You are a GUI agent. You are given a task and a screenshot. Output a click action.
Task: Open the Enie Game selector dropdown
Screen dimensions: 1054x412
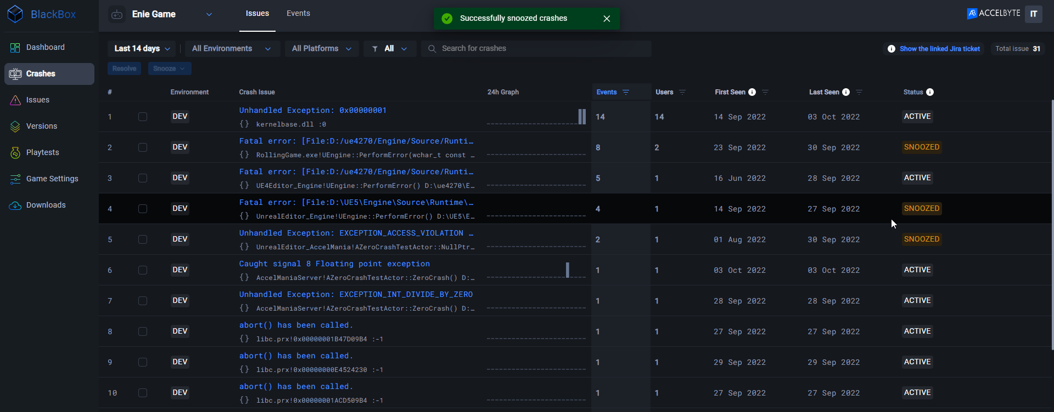160,15
